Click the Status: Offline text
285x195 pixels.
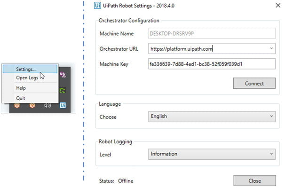[116, 181]
